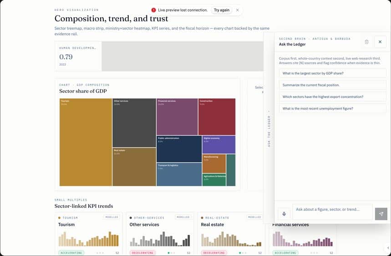
Task: Click the DECELERATING tag on Real estate card
Action: click(214, 253)
